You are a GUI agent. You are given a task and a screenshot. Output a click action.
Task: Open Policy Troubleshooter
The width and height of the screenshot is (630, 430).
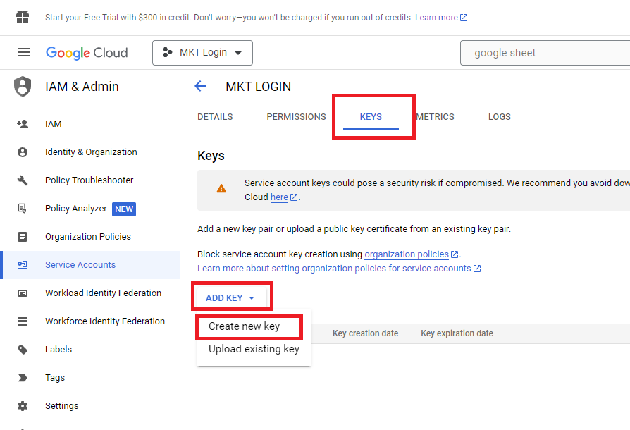89,180
